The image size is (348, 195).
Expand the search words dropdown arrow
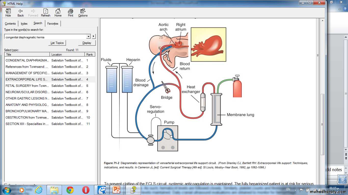[x=88, y=37]
